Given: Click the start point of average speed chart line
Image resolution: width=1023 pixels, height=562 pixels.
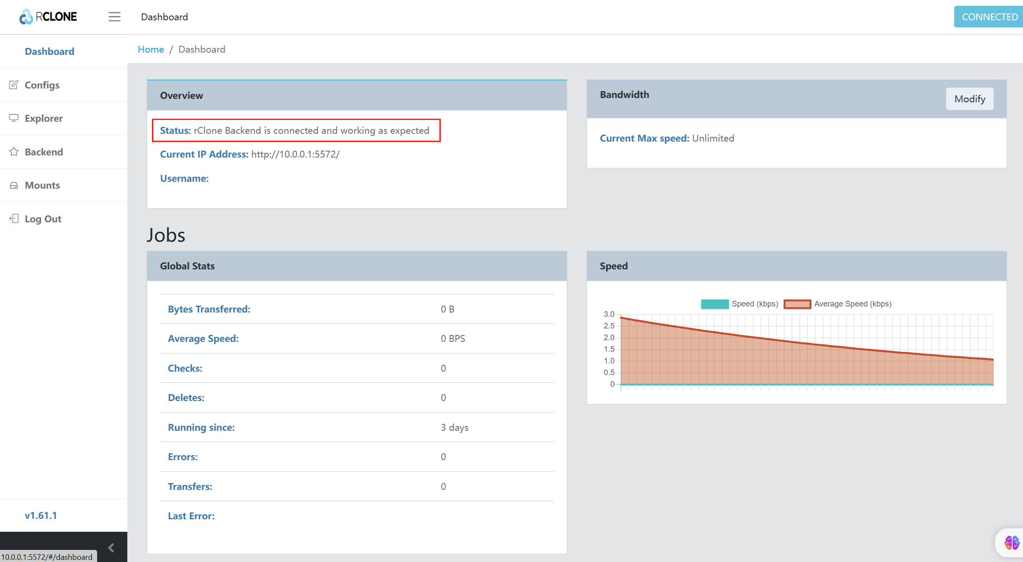Looking at the screenshot, I should coord(621,318).
